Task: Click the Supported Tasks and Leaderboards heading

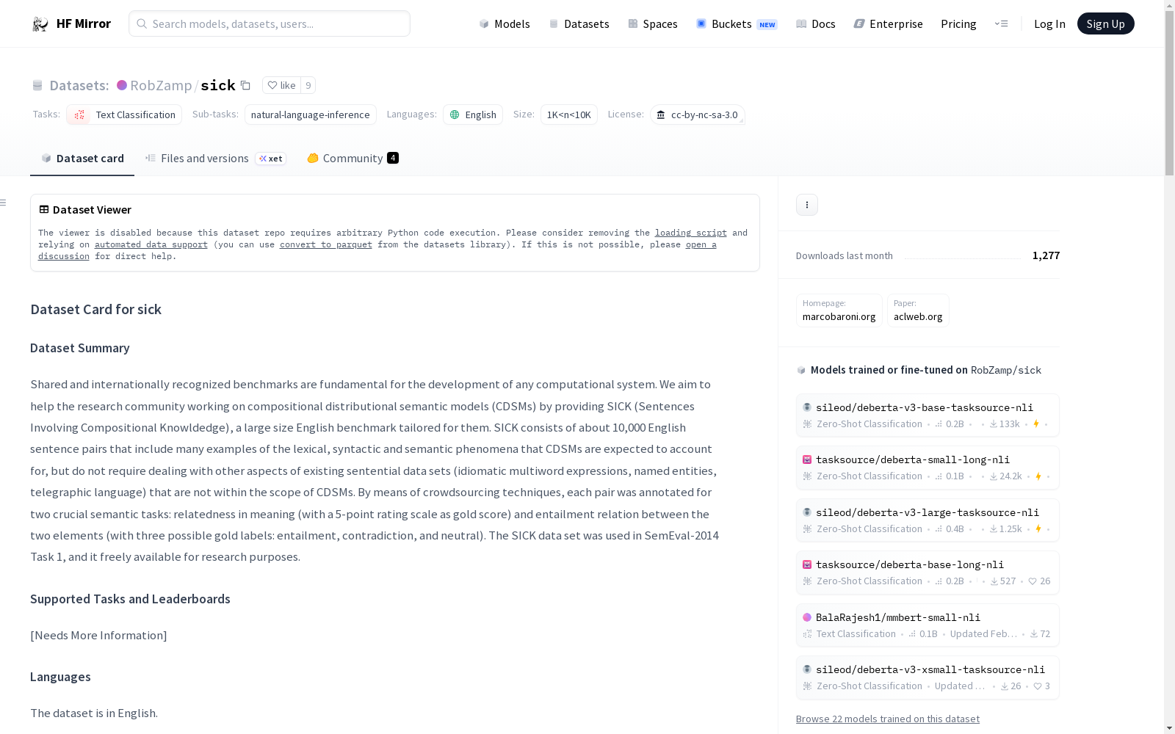Action: 130,599
